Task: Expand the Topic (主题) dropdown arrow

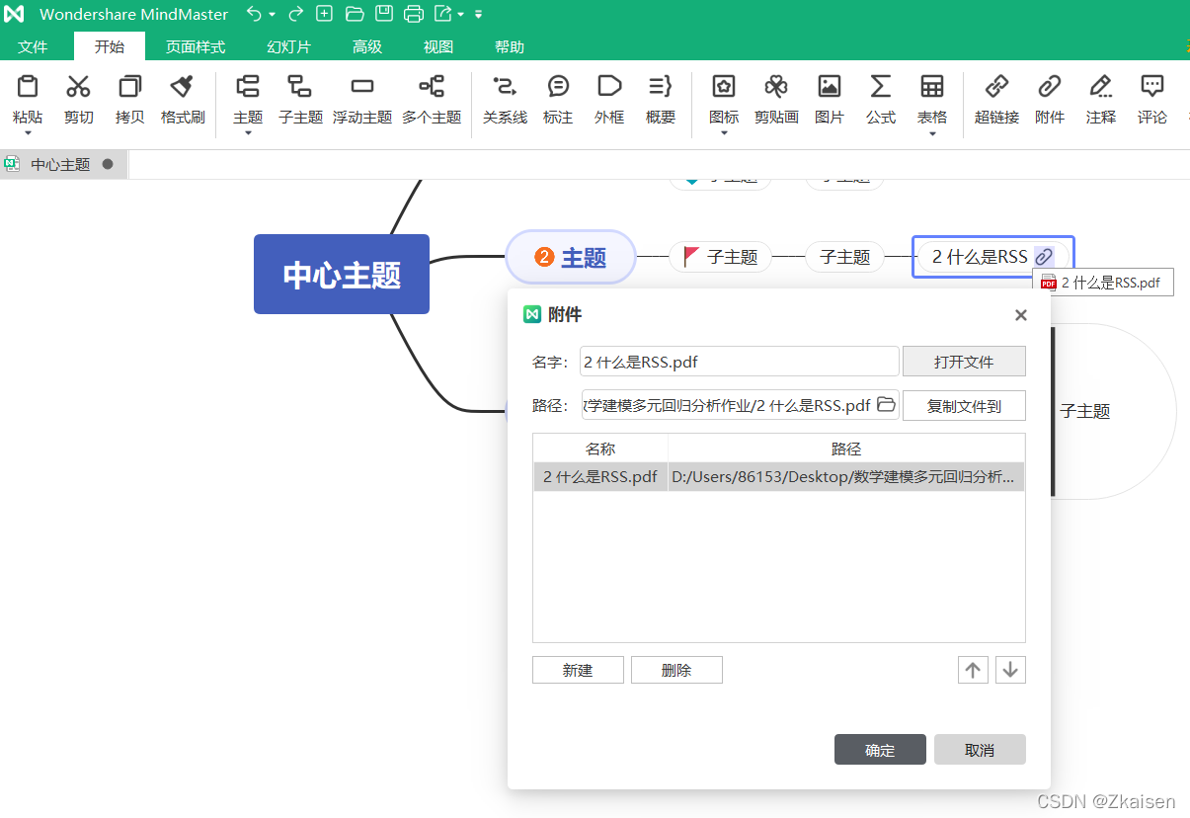Action: 248,132
